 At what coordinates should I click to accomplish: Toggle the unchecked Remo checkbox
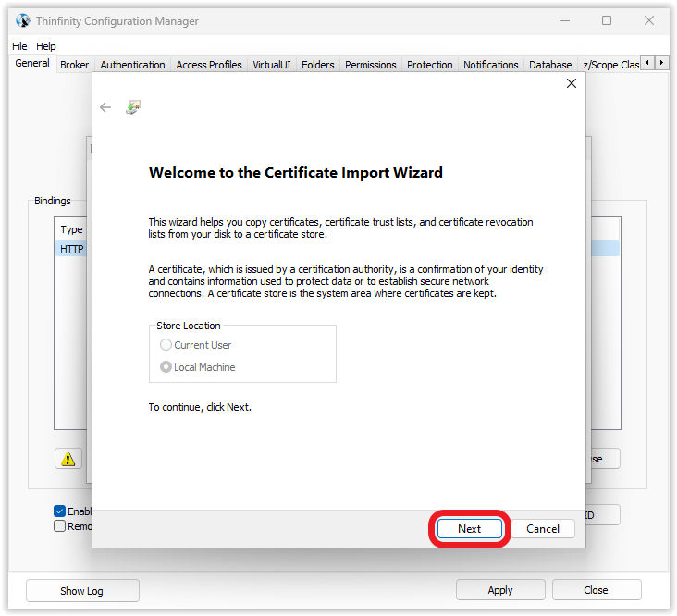59,526
